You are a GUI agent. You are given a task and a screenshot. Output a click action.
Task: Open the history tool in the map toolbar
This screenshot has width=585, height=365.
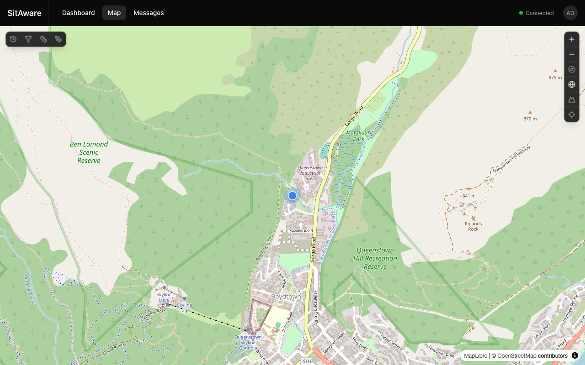13,39
